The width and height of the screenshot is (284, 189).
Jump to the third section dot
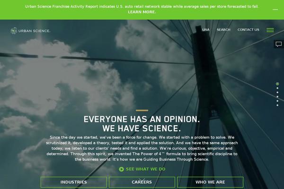[x=277, y=93]
